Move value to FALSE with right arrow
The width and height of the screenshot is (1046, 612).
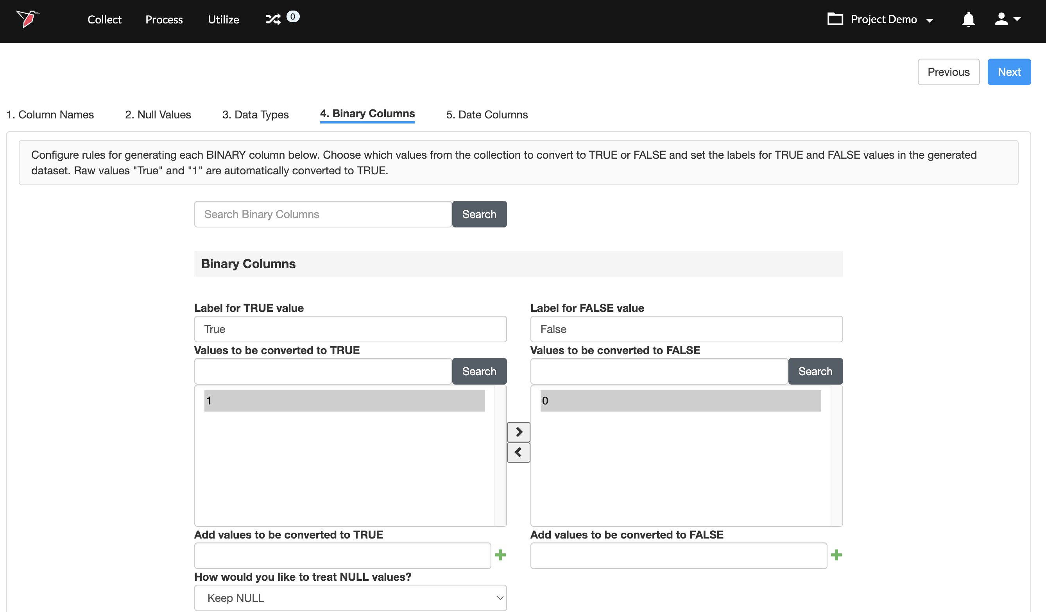click(x=518, y=432)
